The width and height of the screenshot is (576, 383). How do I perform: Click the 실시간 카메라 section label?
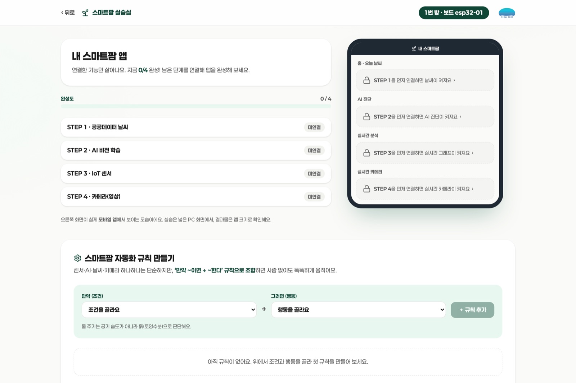(x=370, y=172)
